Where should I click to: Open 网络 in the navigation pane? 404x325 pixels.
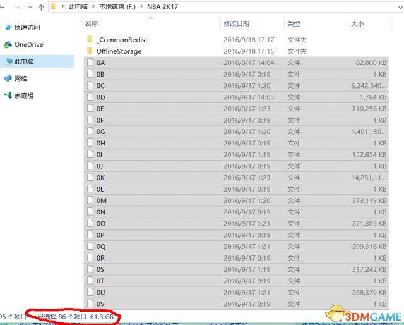point(21,78)
